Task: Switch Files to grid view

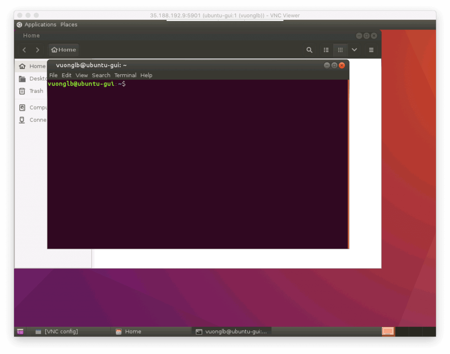Action: [x=340, y=50]
